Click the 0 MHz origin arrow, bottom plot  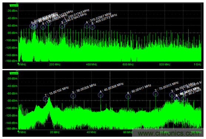click(x=18, y=131)
